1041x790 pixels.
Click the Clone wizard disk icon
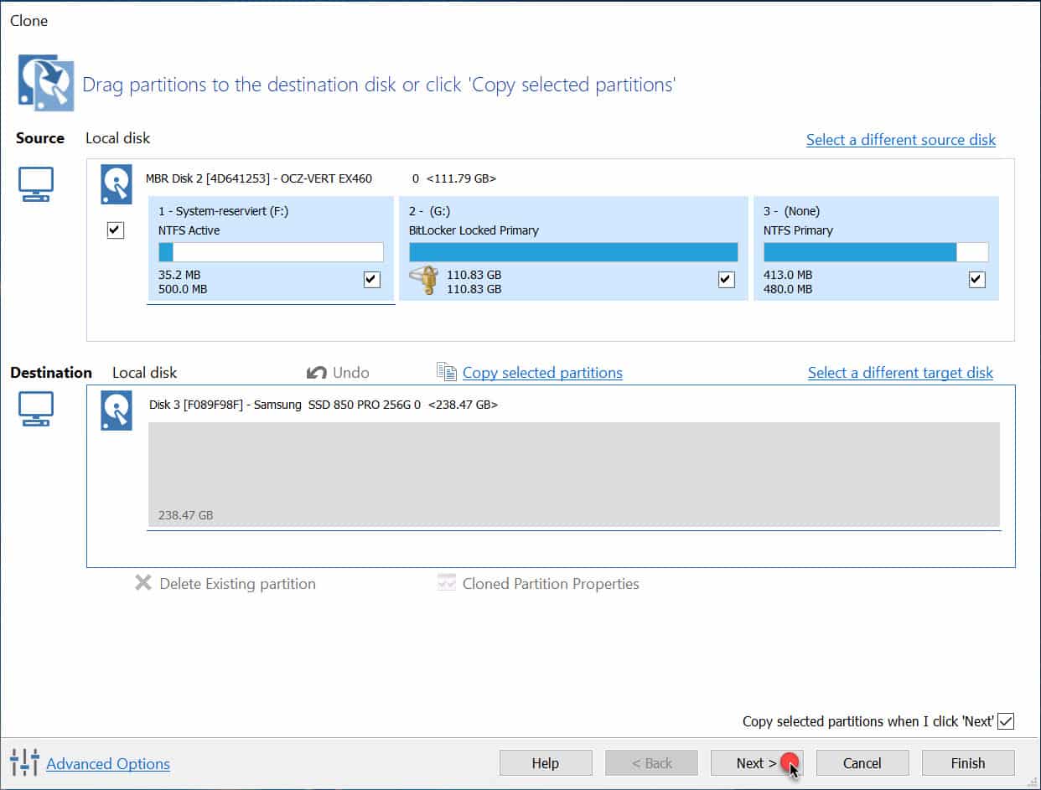click(x=46, y=83)
